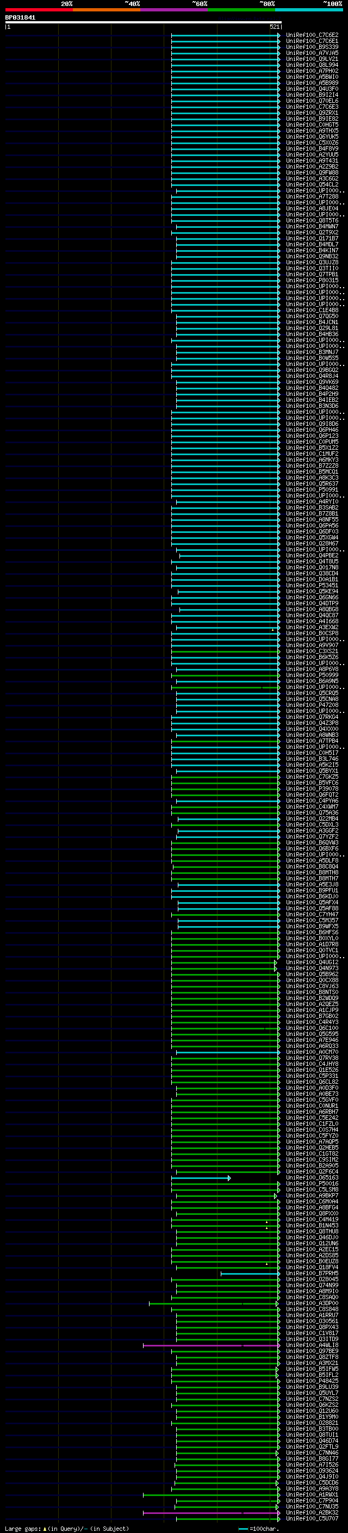
Task: Select hit label UniRef100_Q6KZS2
Action: pyautogui.click(x=312, y=1405)
